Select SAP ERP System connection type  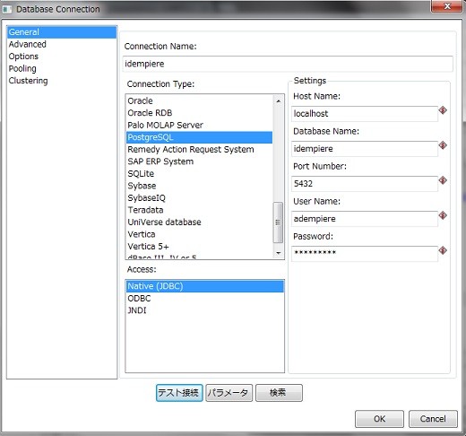pyautogui.click(x=199, y=161)
